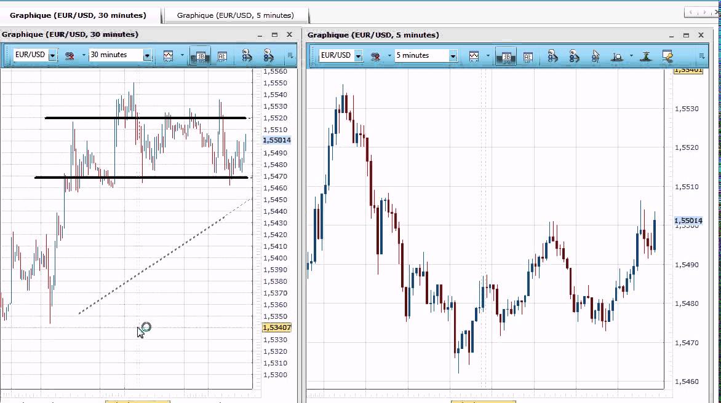Open the 30 minutes timeframe dropdown

coord(147,55)
